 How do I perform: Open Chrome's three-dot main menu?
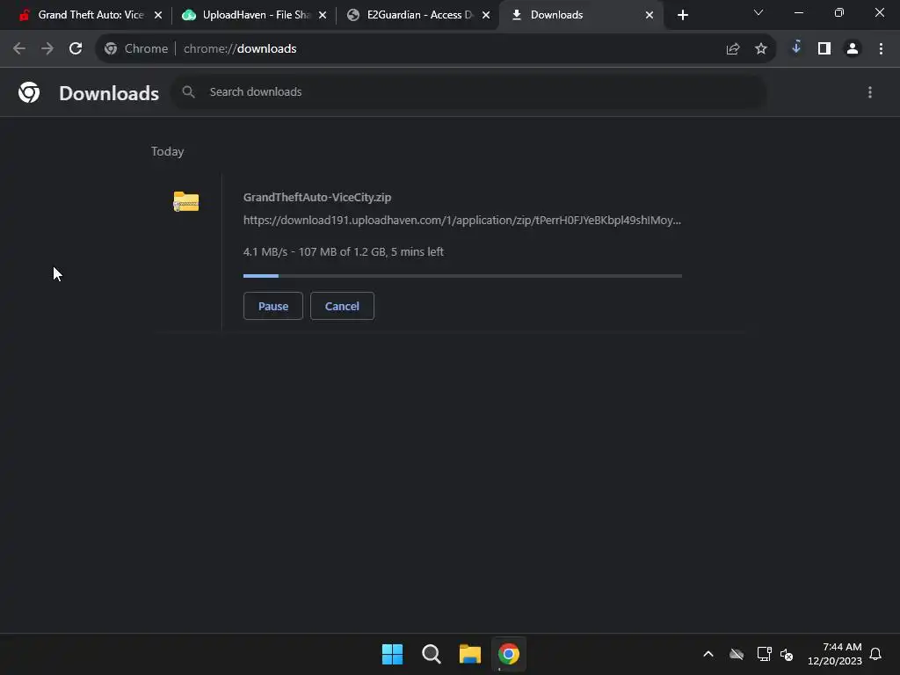coord(881,49)
